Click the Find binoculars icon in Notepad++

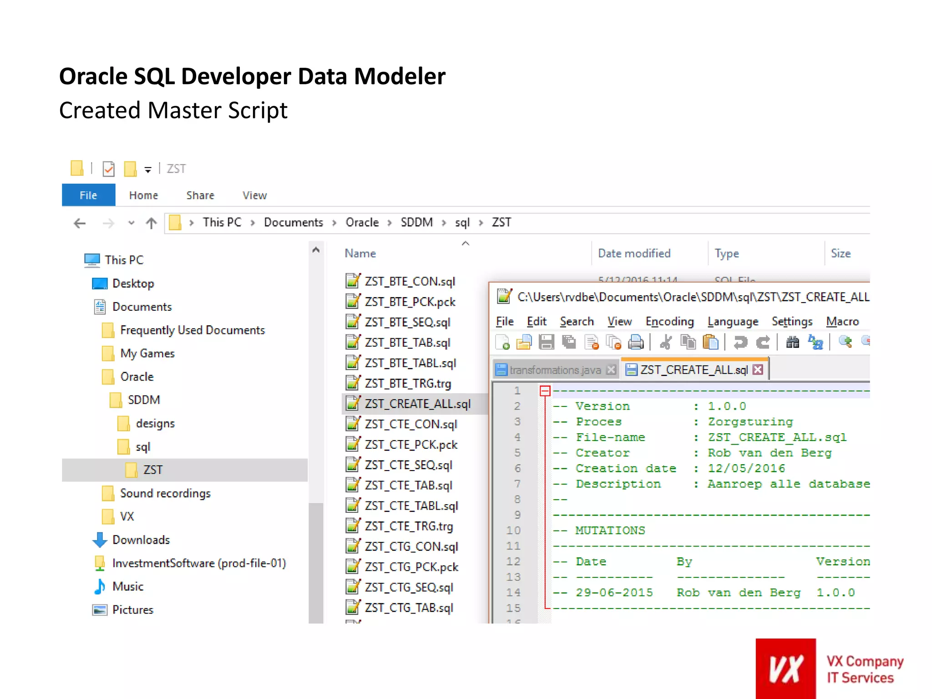click(x=793, y=342)
